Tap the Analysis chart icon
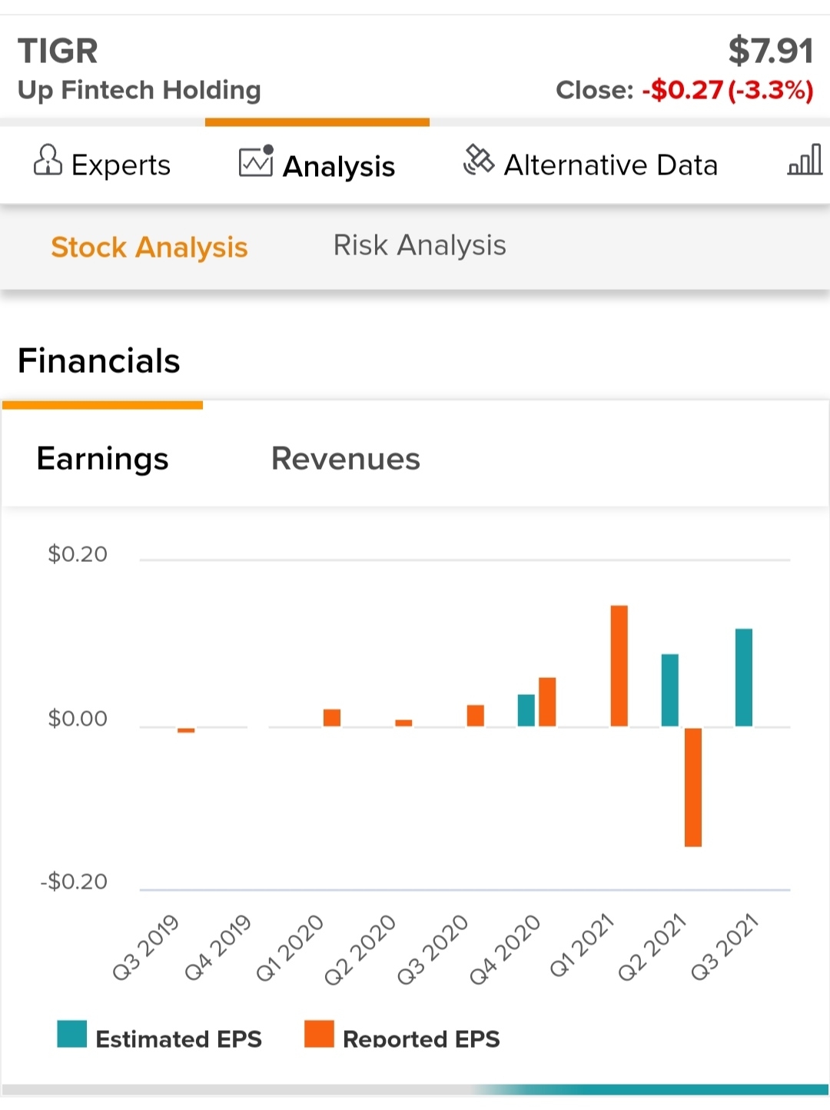The image size is (830, 1110). pos(256,161)
